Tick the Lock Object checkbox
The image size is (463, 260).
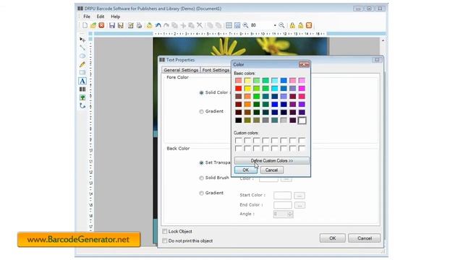165,231
